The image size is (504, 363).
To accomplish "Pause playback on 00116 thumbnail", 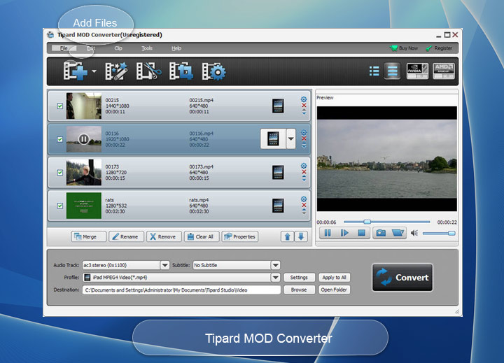I will coord(83,139).
